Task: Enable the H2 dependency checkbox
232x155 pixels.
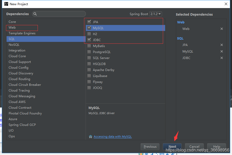Action: point(89,34)
